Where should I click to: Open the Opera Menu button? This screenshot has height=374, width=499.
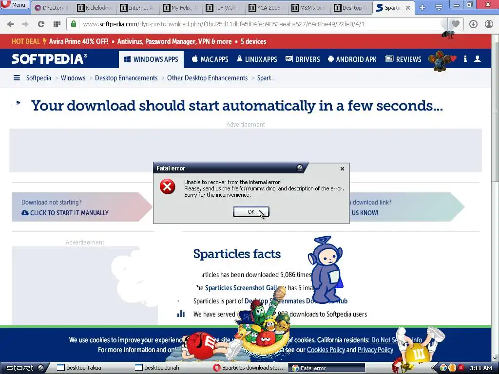pos(14,4)
